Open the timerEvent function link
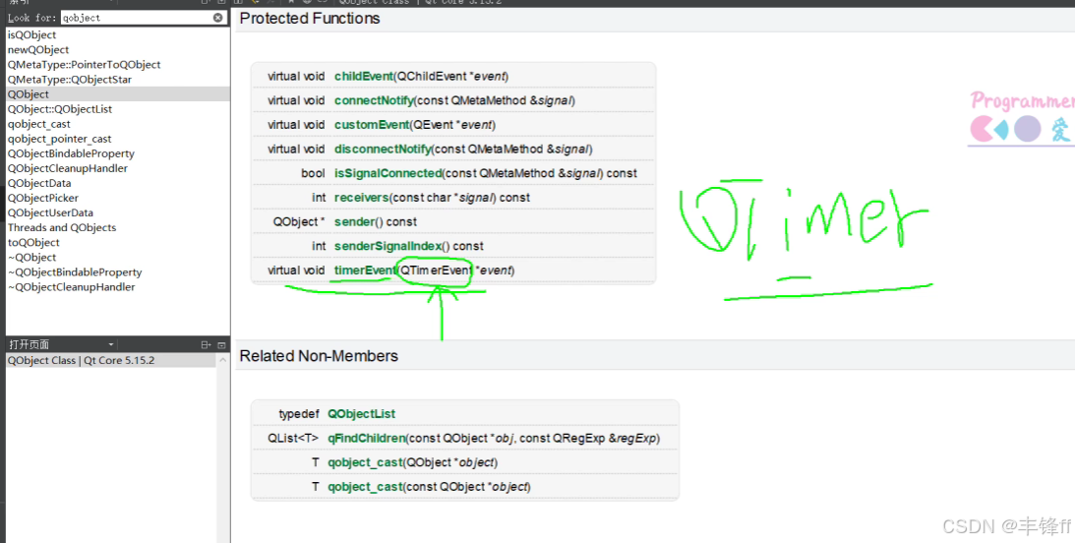Viewport: 1075px width, 543px height. [366, 271]
